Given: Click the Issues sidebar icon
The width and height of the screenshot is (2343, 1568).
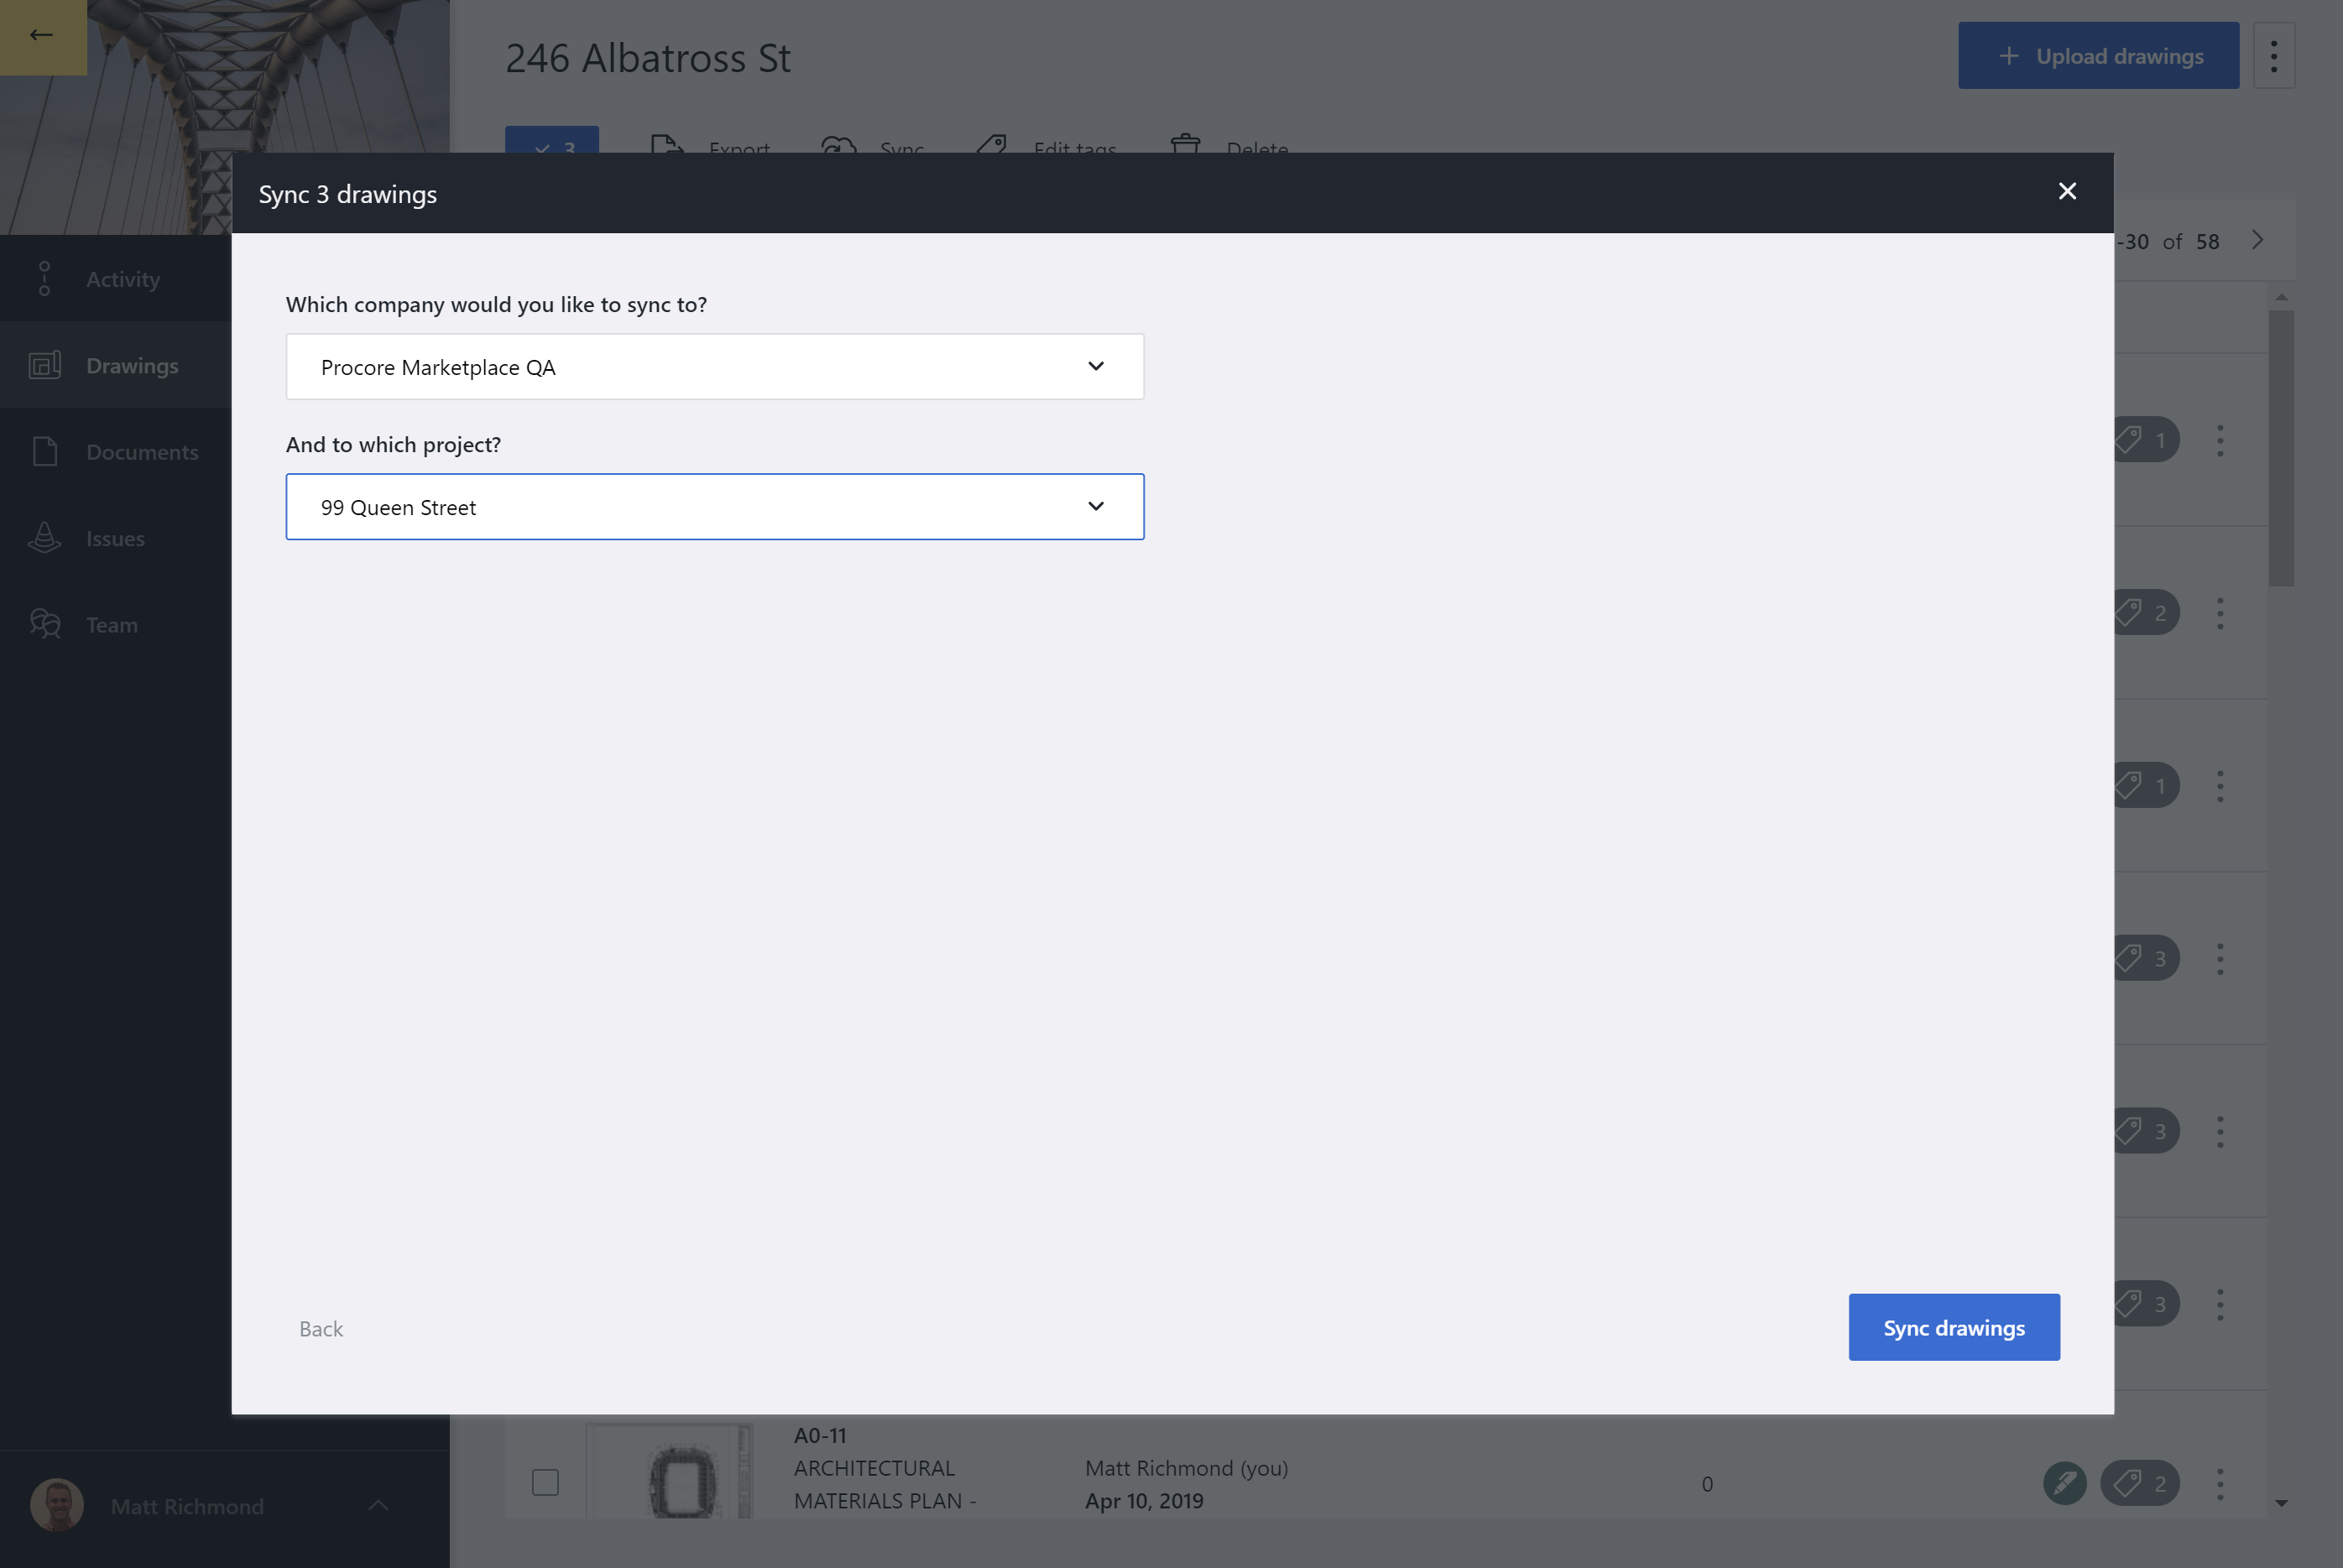Looking at the screenshot, I should tap(45, 537).
